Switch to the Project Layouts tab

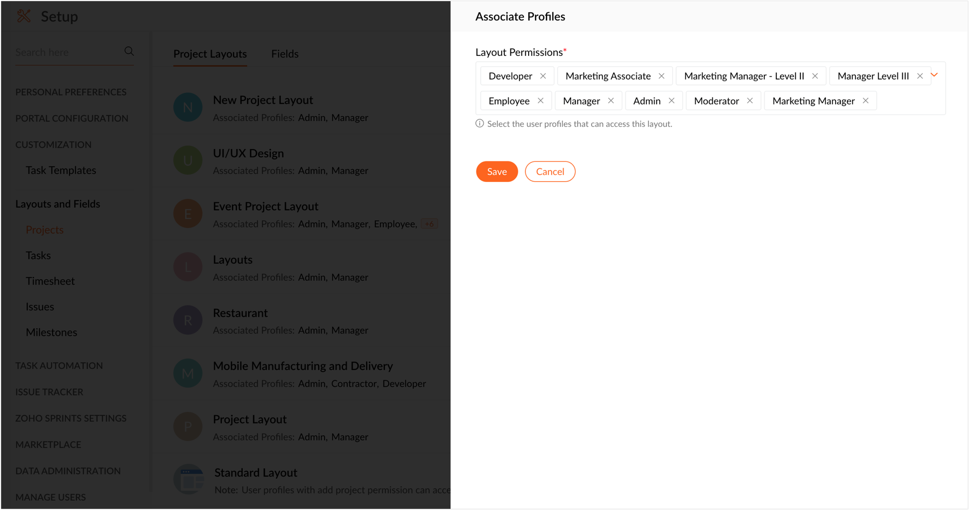click(x=210, y=54)
